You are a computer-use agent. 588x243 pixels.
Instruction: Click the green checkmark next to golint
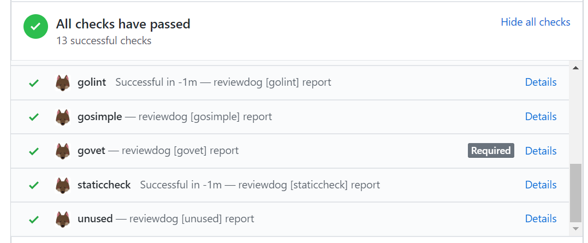[34, 83]
